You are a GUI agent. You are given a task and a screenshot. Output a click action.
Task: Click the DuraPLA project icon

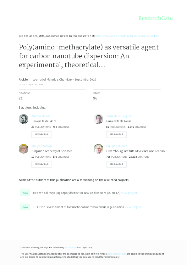pos(25,192)
